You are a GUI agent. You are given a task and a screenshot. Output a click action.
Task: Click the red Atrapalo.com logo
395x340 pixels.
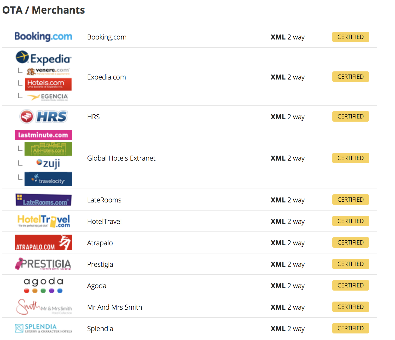click(x=43, y=243)
